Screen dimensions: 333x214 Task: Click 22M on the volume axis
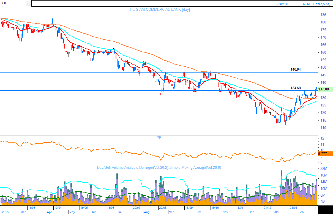click(324, 168)
